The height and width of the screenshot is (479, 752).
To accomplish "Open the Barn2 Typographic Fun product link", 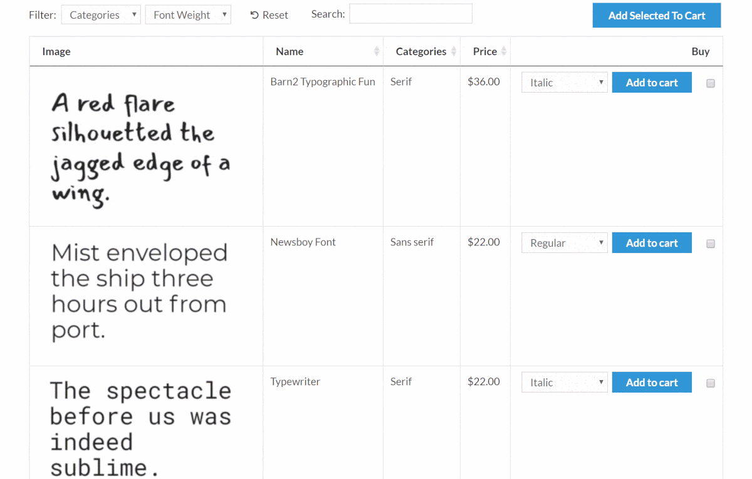I will click(323, 81).
